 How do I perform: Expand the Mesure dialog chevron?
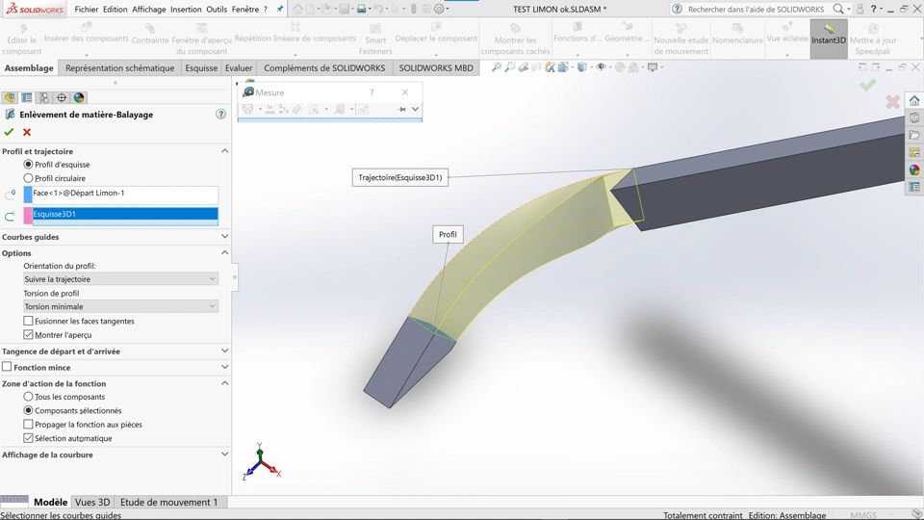pos(415,109)
